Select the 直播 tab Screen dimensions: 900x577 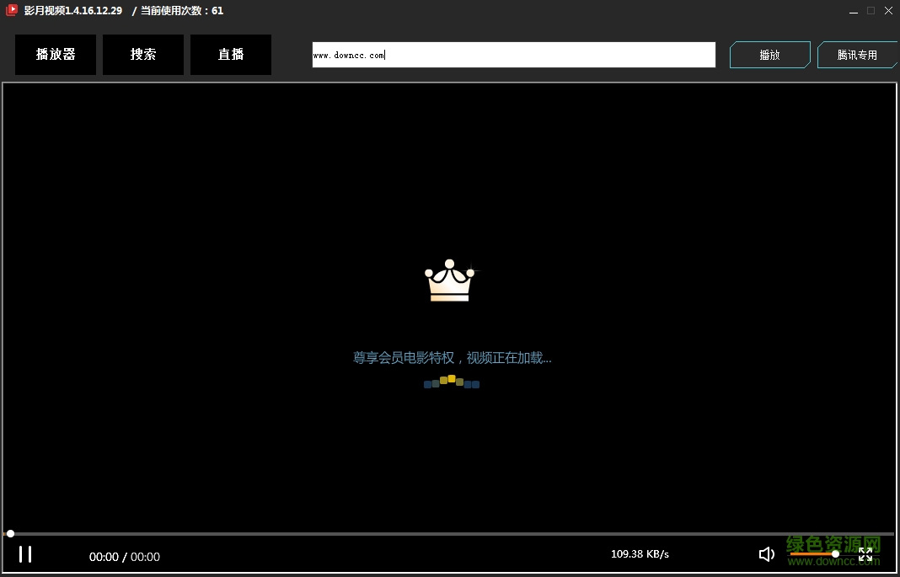(230, 54)
